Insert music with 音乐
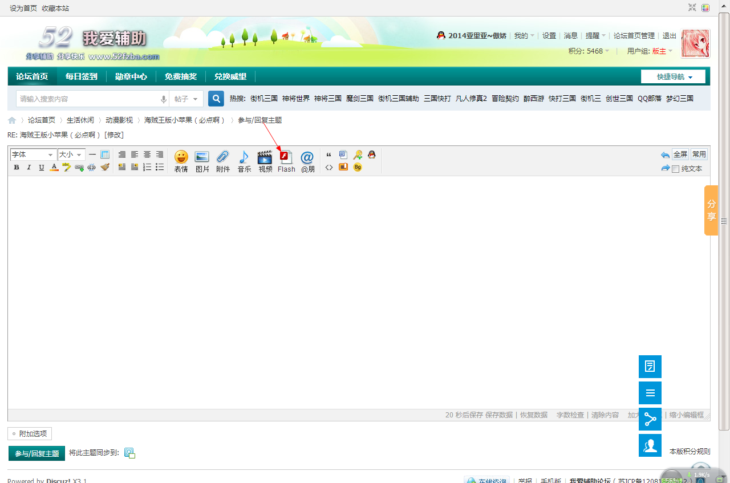The width and height of the screenshot is (730, 483). point(244,161)
